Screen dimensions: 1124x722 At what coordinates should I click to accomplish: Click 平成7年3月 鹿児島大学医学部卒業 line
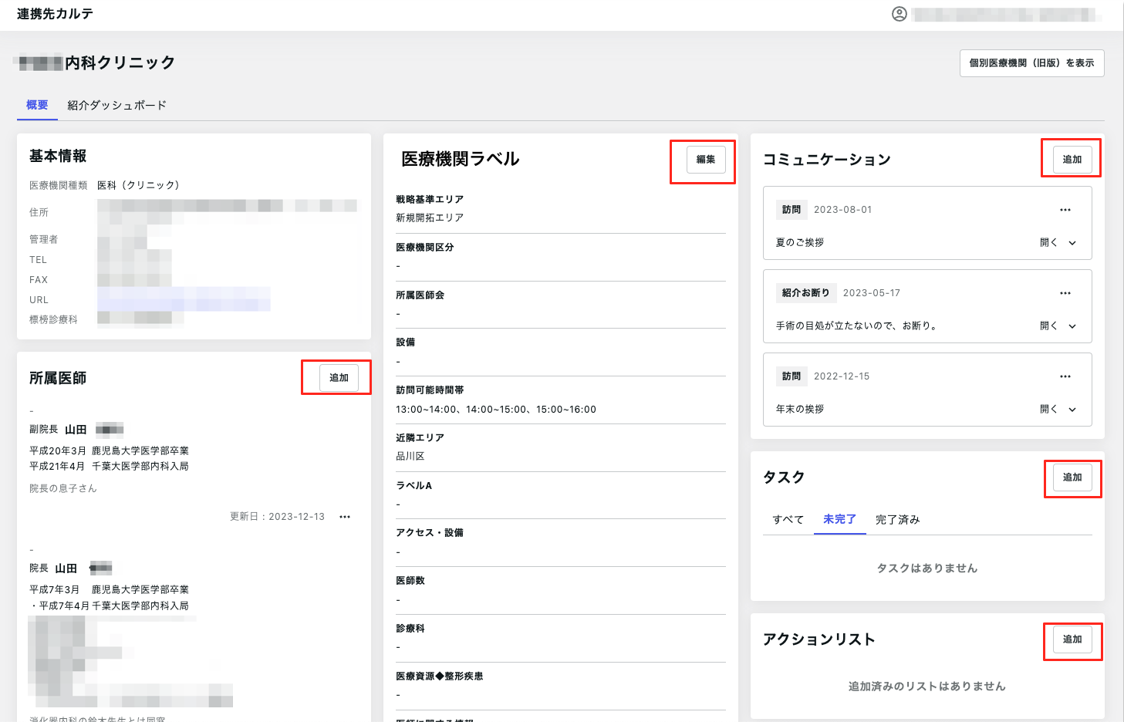click(109, 589)
